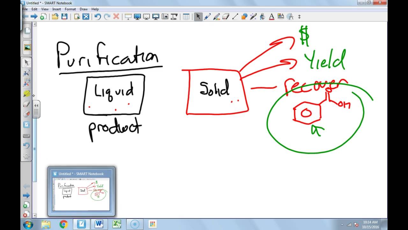
Task: Open the Page Sorter side tab
Action: tap(27, 31)
